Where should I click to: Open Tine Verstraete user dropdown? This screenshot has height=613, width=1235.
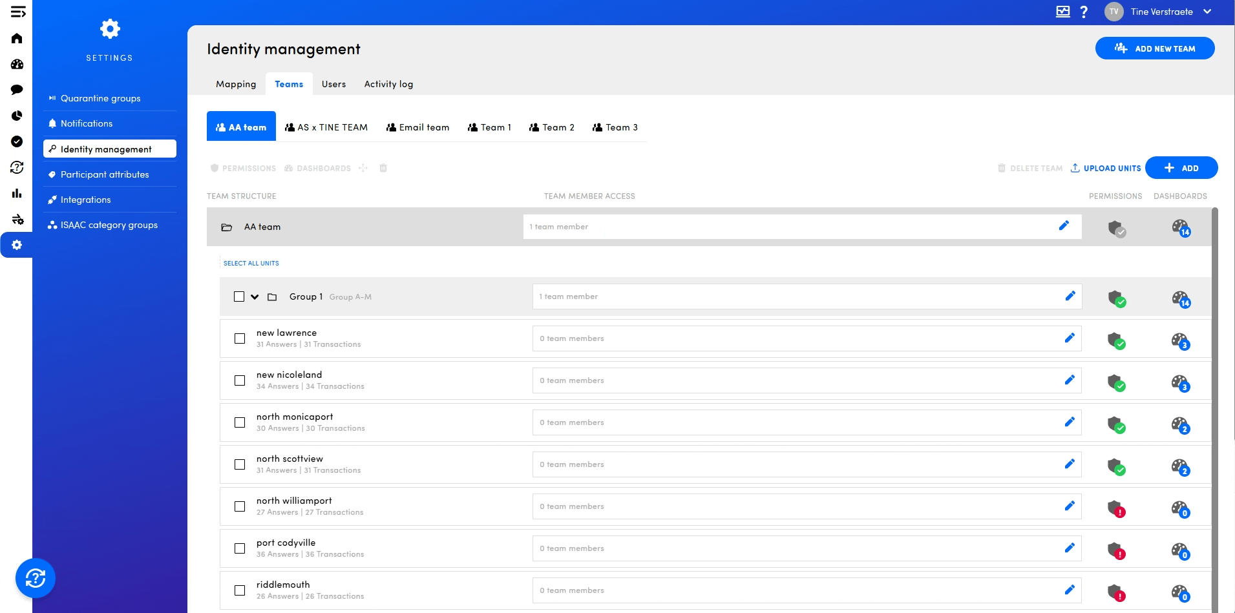(1207, 12)
